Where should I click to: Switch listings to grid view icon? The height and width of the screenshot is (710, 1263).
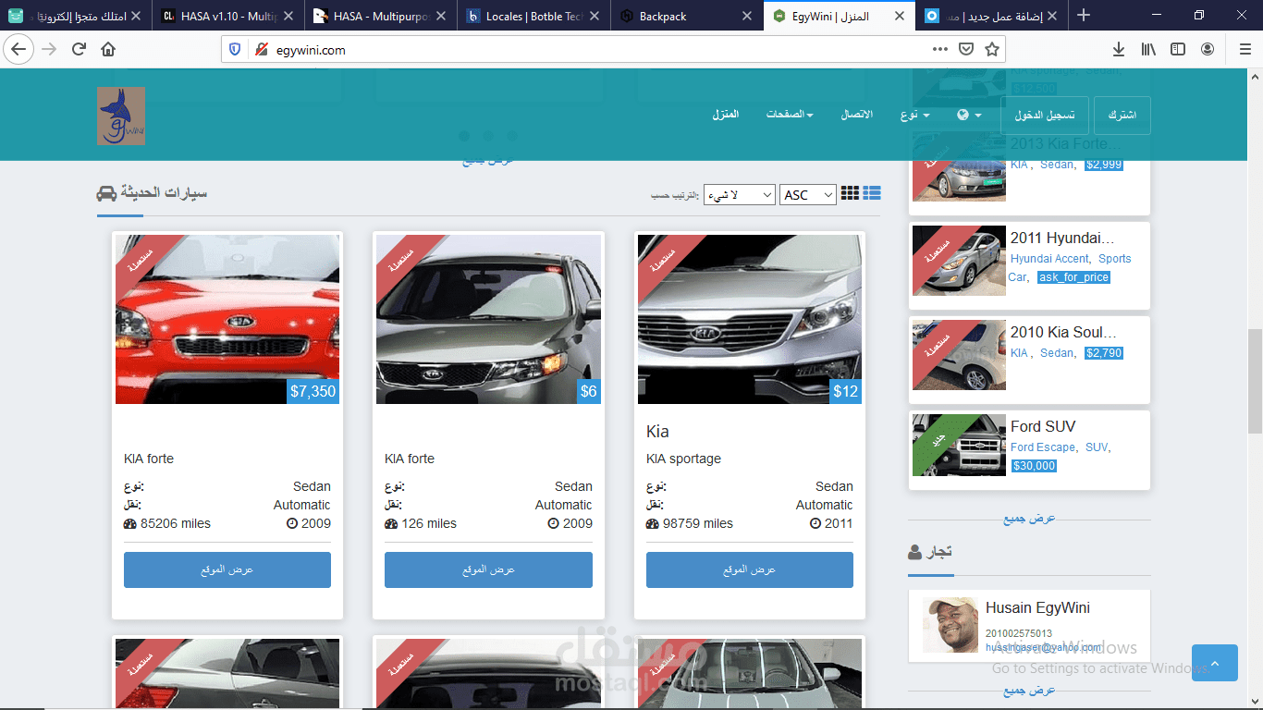[x=850, y=193]
